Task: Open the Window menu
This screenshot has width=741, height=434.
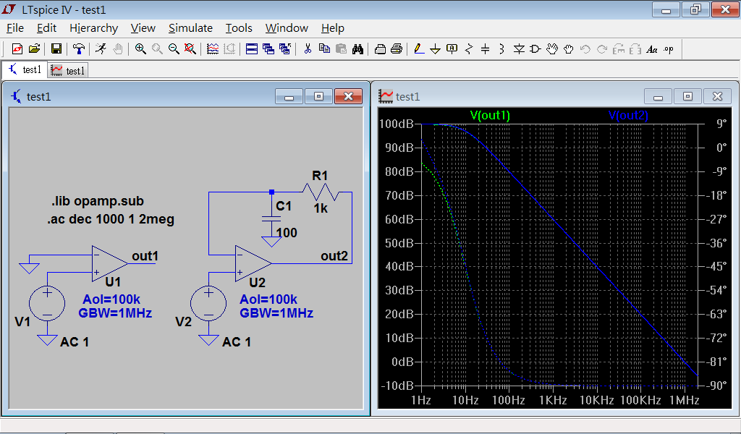Action: 287,28
